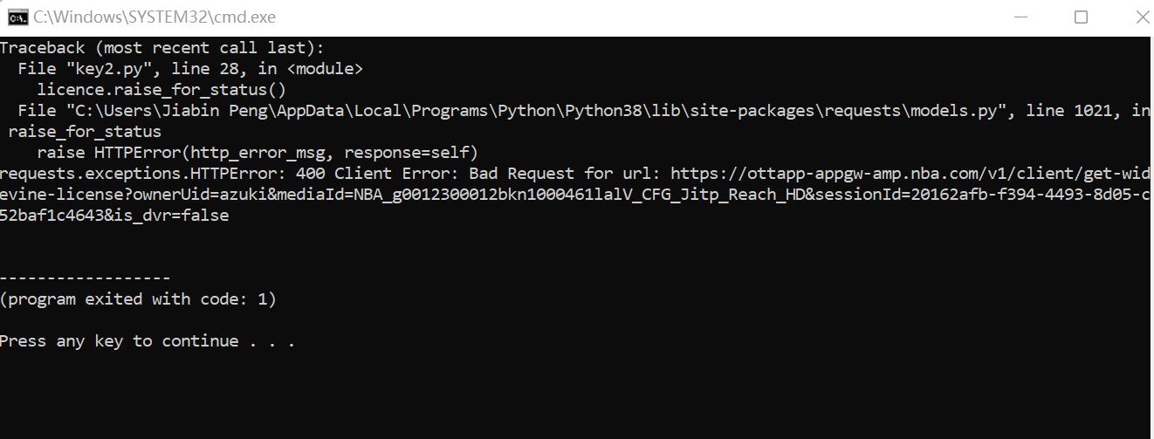Click the "Press any key to continue" prompt

[147, 341]
